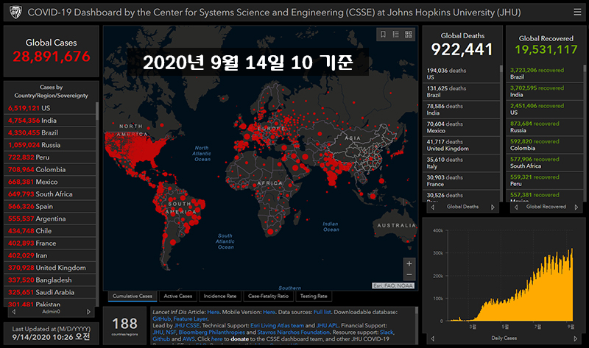Select the India row with 4,754,356 cases
589x348 pixels.
pos(49,121)
